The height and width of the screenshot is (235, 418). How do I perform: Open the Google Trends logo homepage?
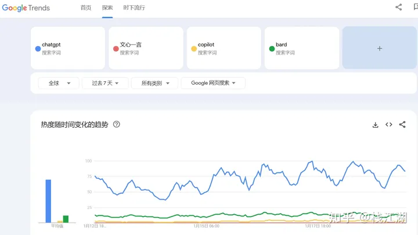[26, 8]
